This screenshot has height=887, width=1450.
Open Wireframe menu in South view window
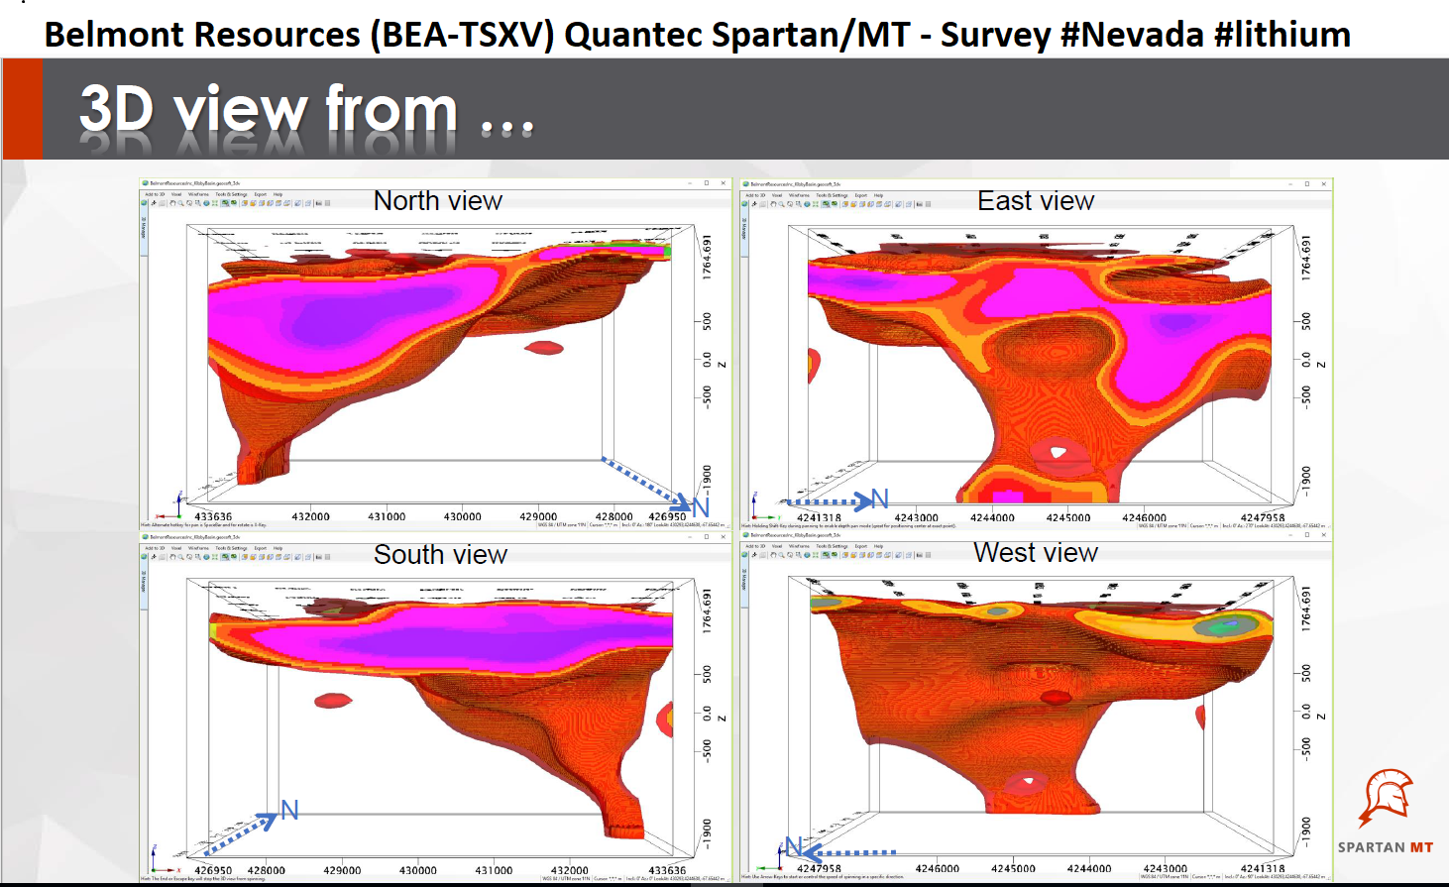pyautogui.click(x=198, y=548)
